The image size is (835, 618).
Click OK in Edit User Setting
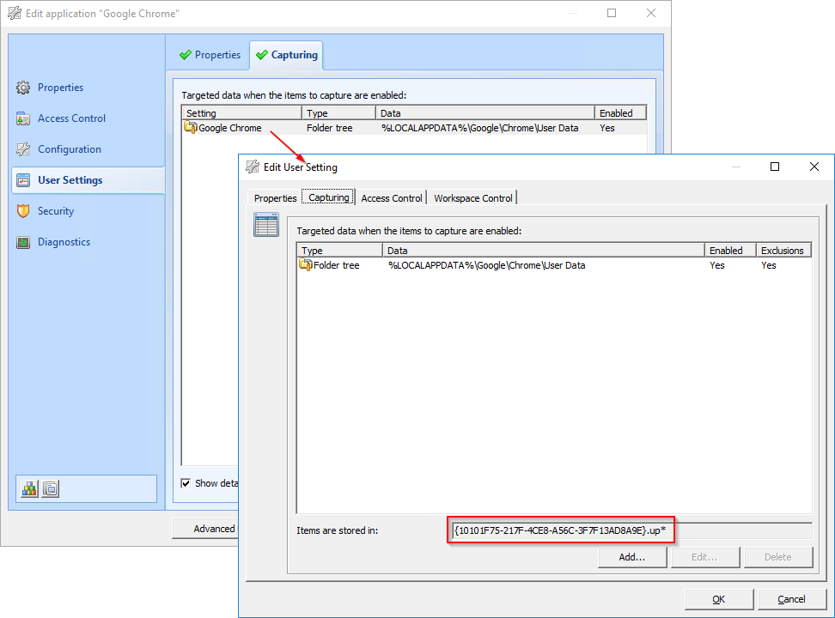(718, 598)
